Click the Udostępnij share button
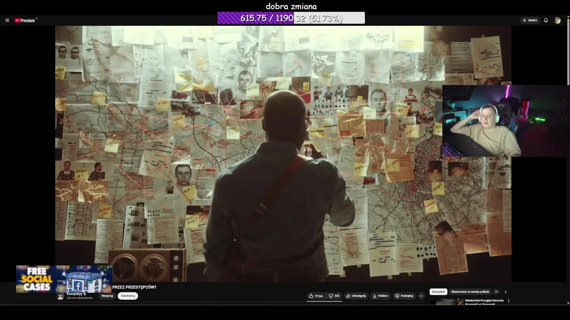 point(356,296)
